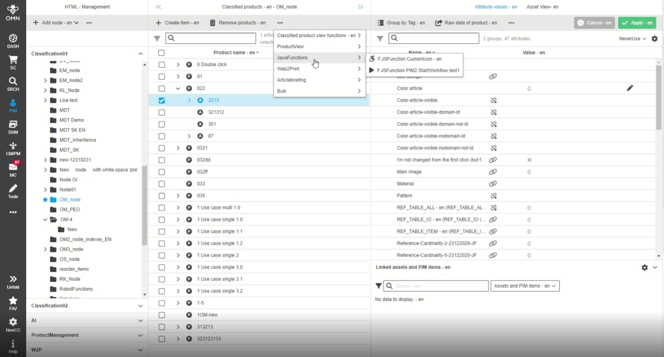Open the Web2Print submenu

point(319,69)
